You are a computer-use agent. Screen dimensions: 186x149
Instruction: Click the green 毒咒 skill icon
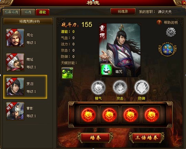(x=106, y=70)
